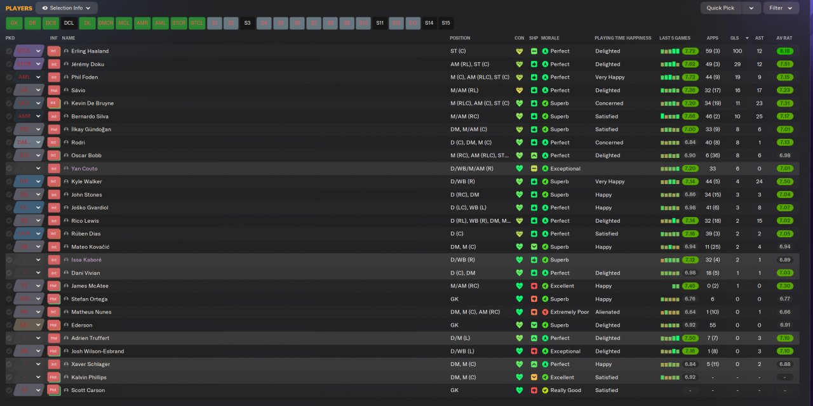Click the person icon beside Bernardo Silva
The image size is (813, 406).
66,117
